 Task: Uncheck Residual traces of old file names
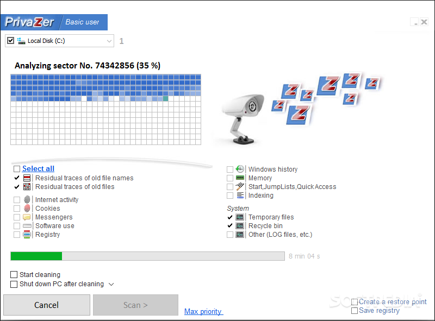(17, 178)
